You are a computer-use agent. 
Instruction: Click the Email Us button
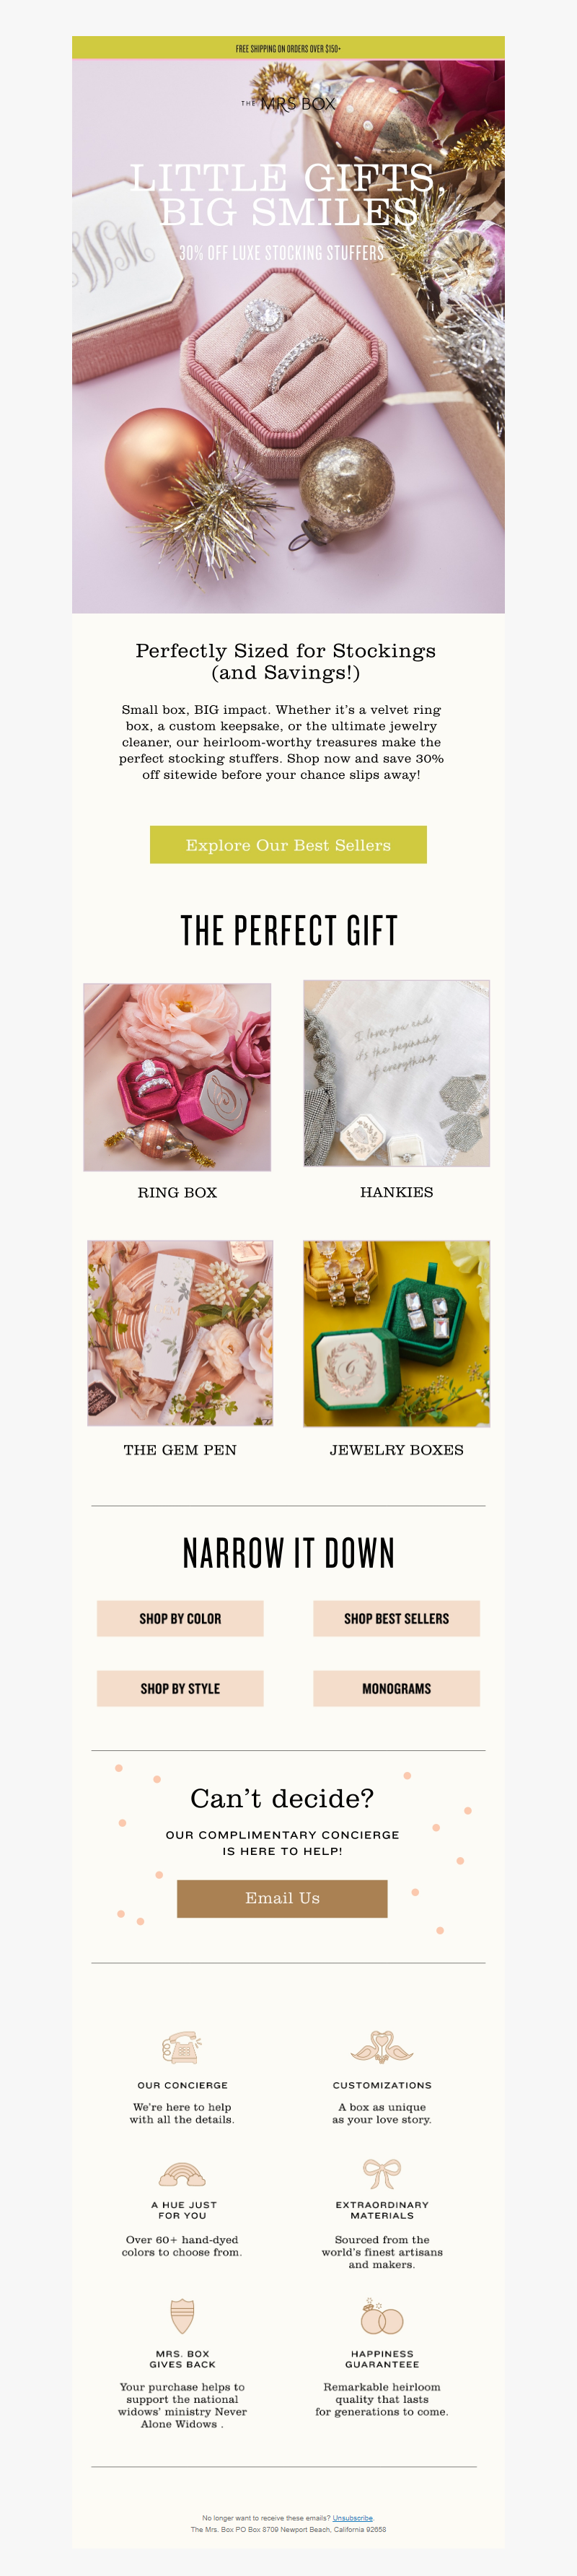[x=282, y=1899]
